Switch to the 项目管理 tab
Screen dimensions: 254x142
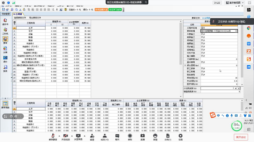[6, 14]
